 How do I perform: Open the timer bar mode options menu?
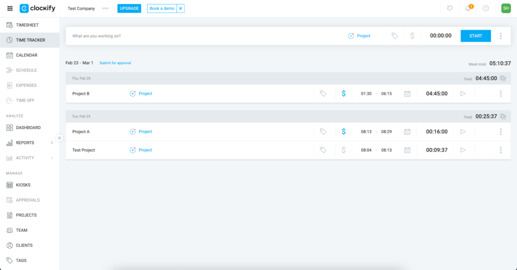click(500, 36)
